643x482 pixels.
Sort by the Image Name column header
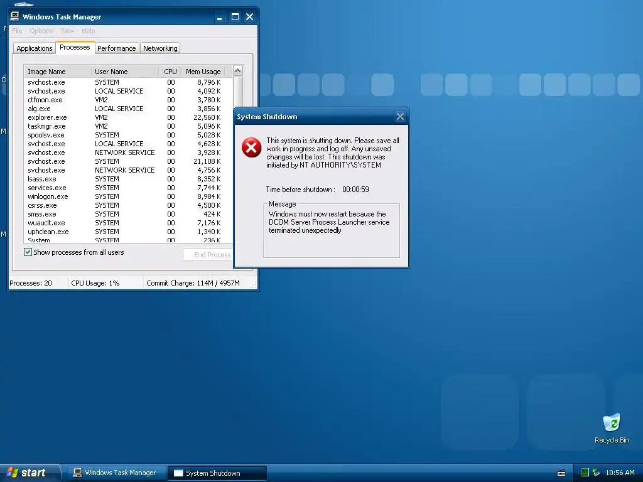[58, 72]
